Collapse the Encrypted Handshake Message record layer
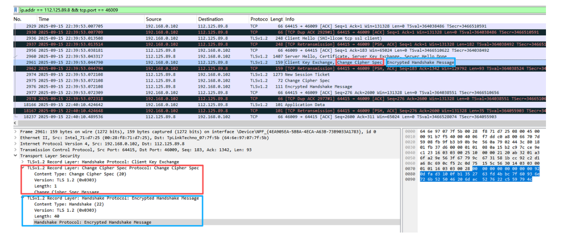Image resolution: width=564 pixels, height=239 pixels. point(24,198)
